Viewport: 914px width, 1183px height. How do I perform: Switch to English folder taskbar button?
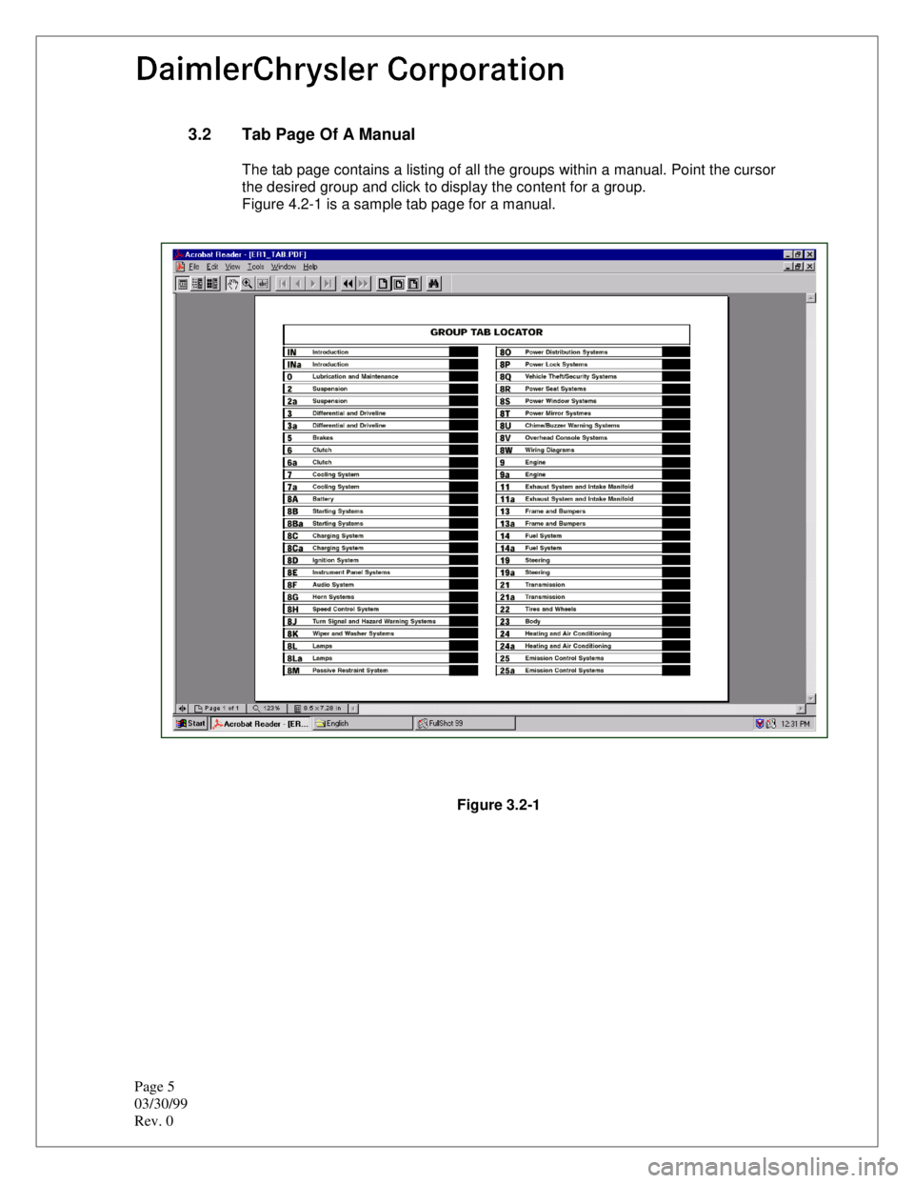[362, 724]
